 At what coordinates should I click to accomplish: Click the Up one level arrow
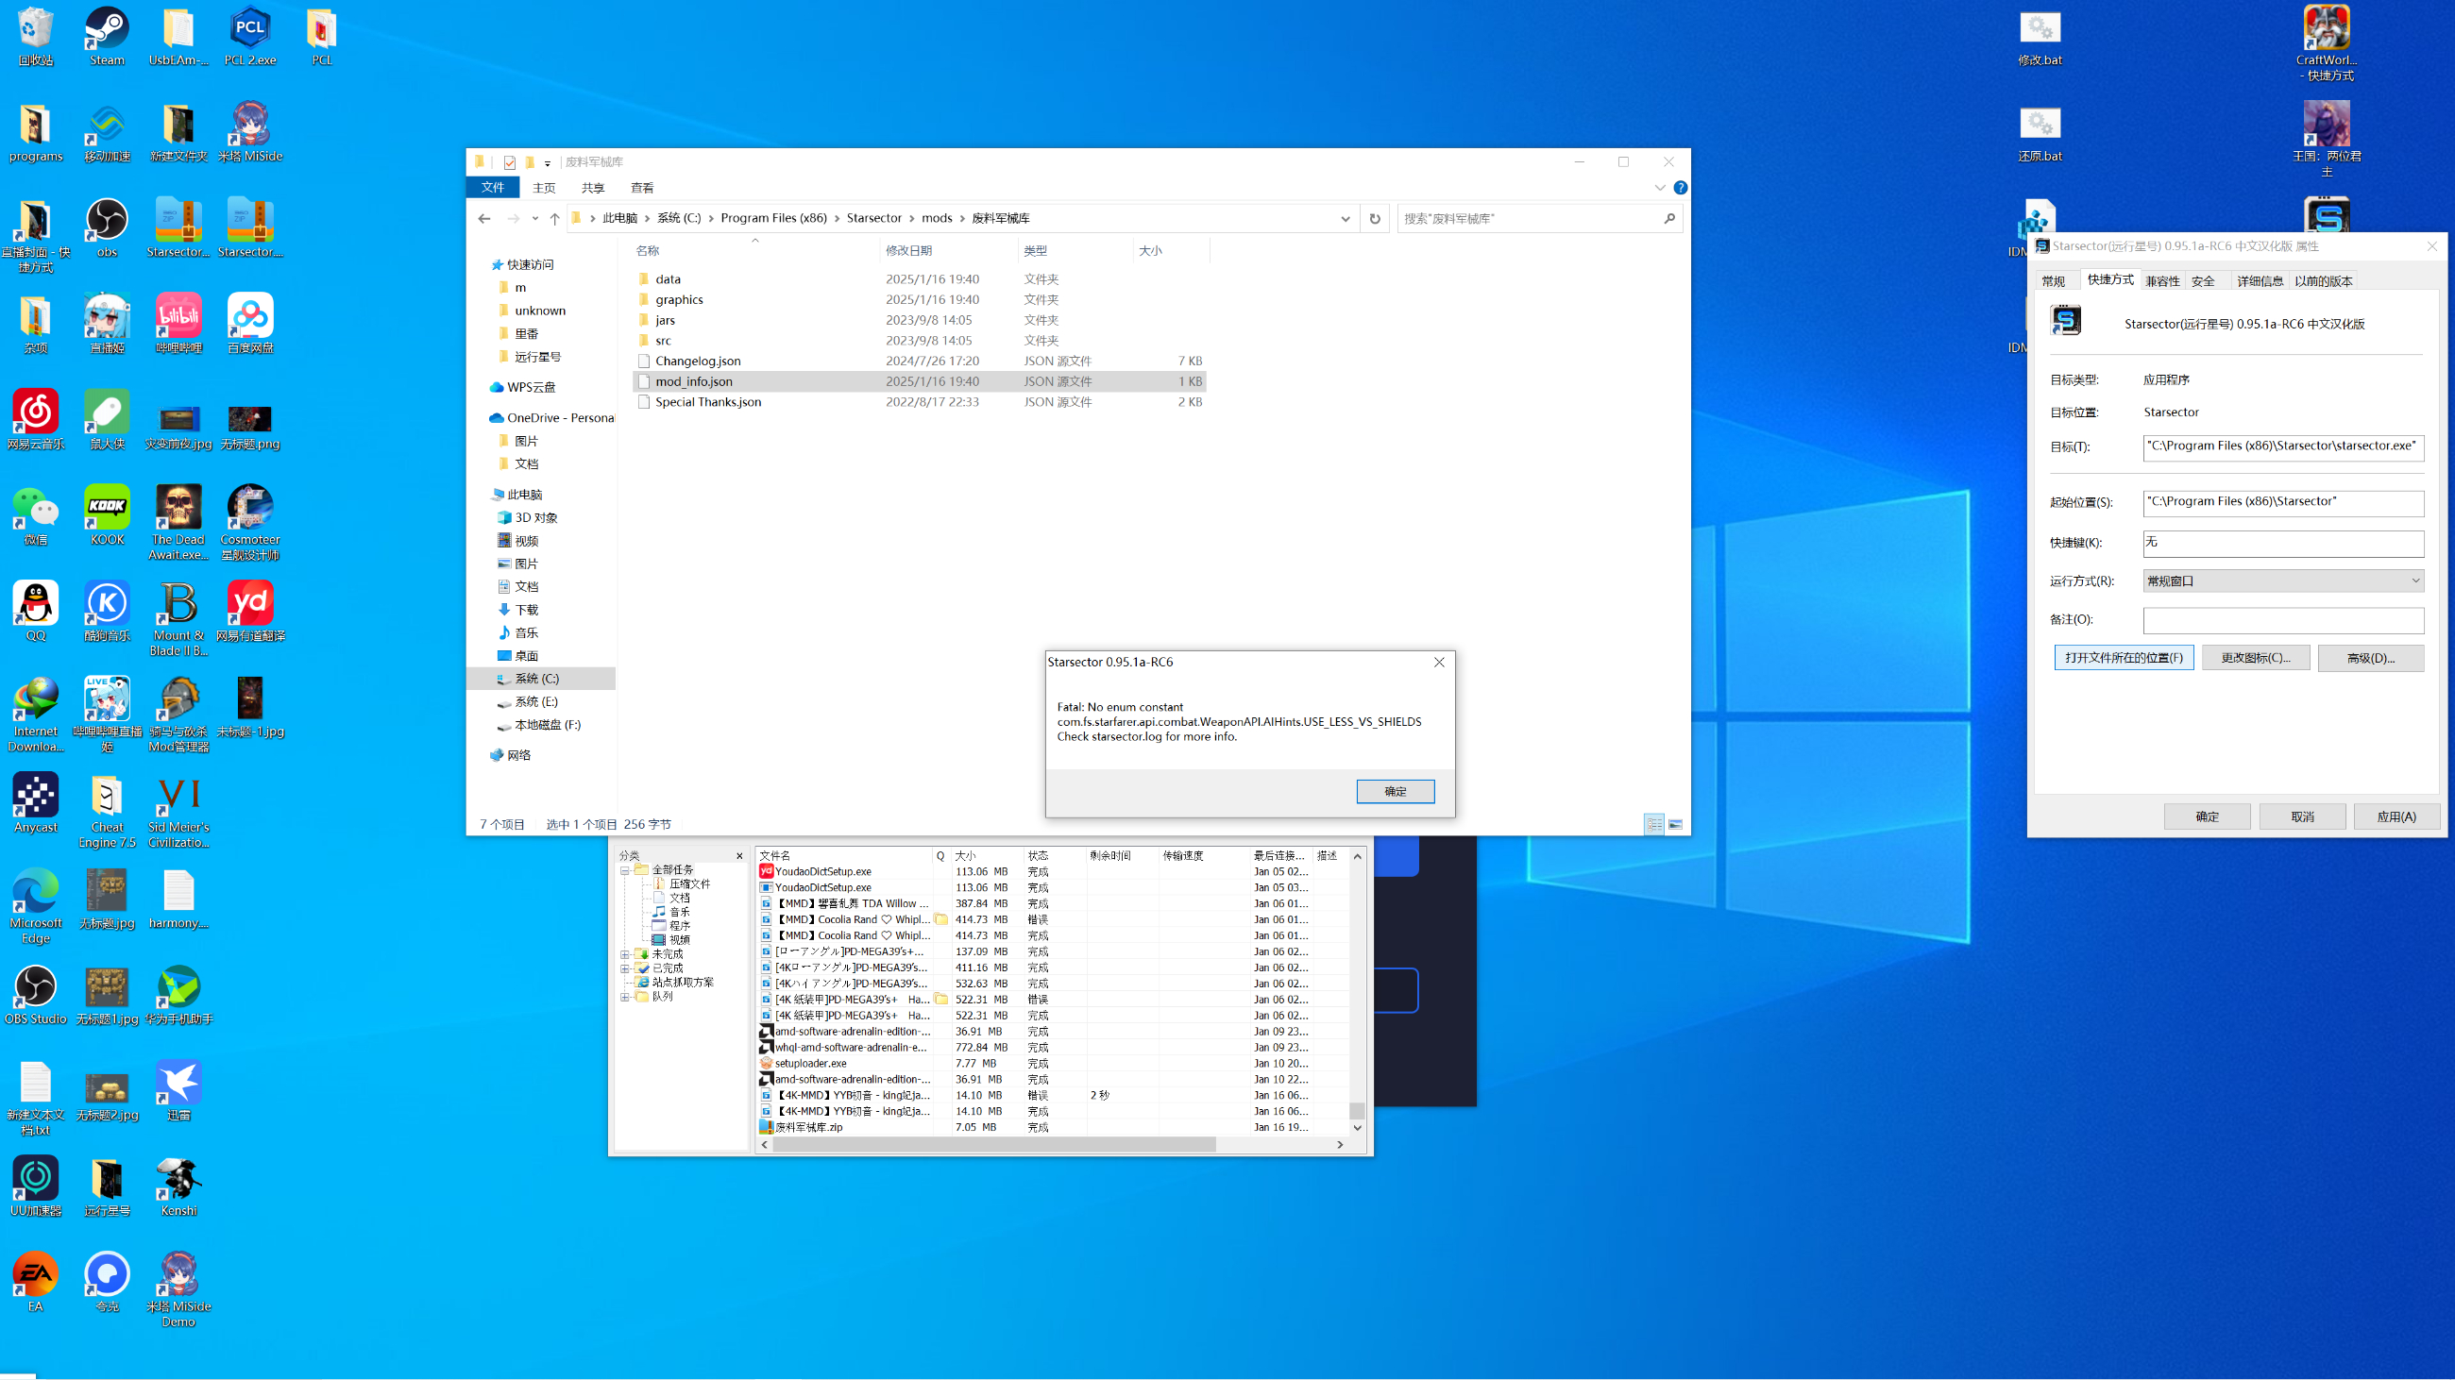click(554, 219)
